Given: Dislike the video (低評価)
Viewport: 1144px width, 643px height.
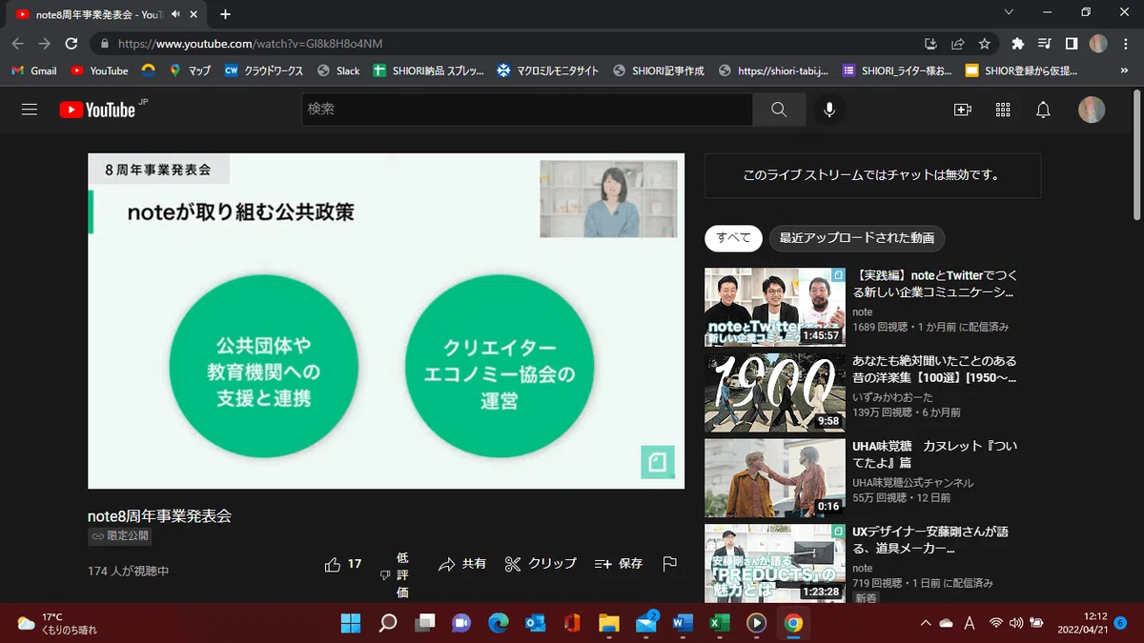Looking at the screenshot, I should point(395,575).
